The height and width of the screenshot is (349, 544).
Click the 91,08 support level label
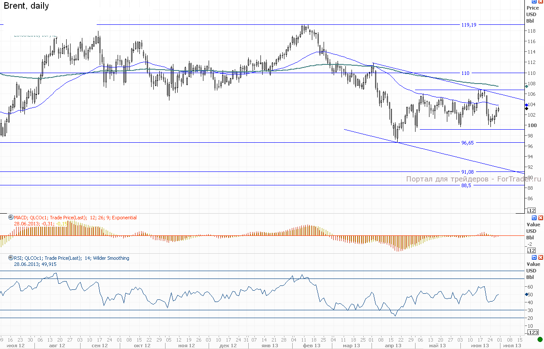tap(467, 172)
